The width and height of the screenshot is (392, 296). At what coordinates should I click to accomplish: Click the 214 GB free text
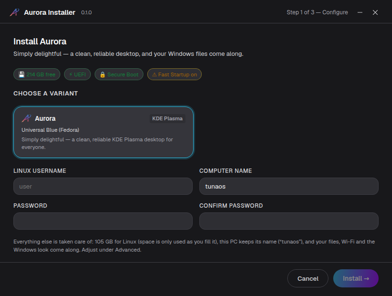(x=41, y=74)
